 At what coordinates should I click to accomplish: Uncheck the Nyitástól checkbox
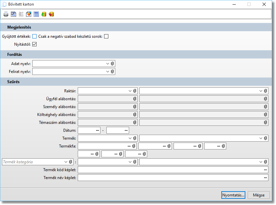tap(35, 44)
